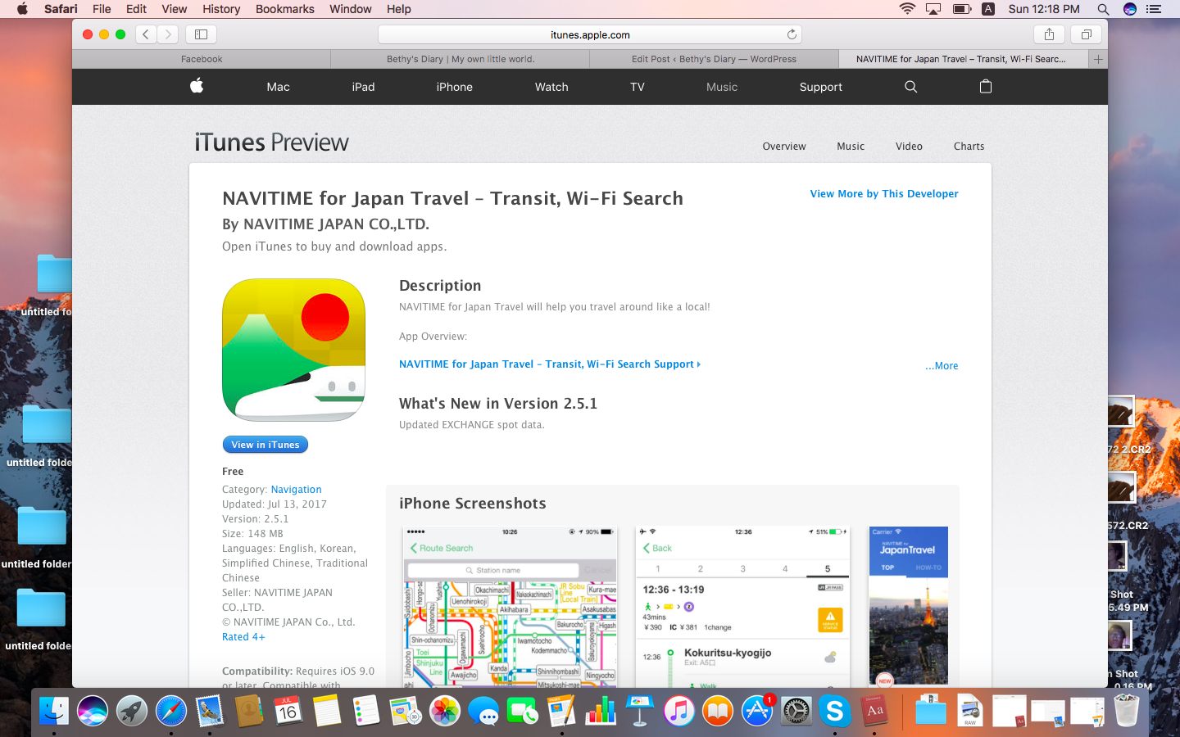The height and width of the screenshot is (737, 1180).
Task: Open the Charts section of iTunes Preview
Action: (x=969, y=147)
